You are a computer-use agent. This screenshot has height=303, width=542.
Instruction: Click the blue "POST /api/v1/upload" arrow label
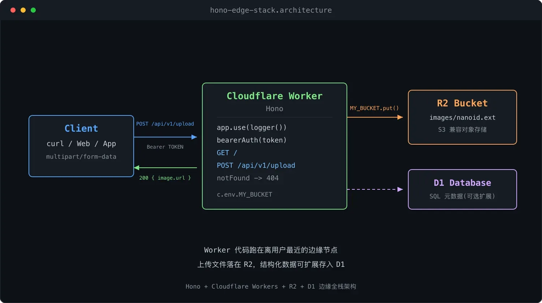pos(165,124)
